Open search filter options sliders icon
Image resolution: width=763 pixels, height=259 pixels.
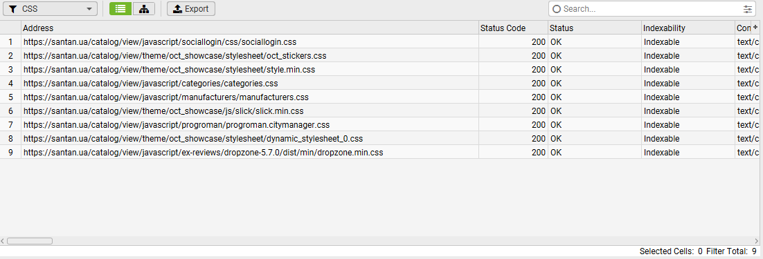748,9
